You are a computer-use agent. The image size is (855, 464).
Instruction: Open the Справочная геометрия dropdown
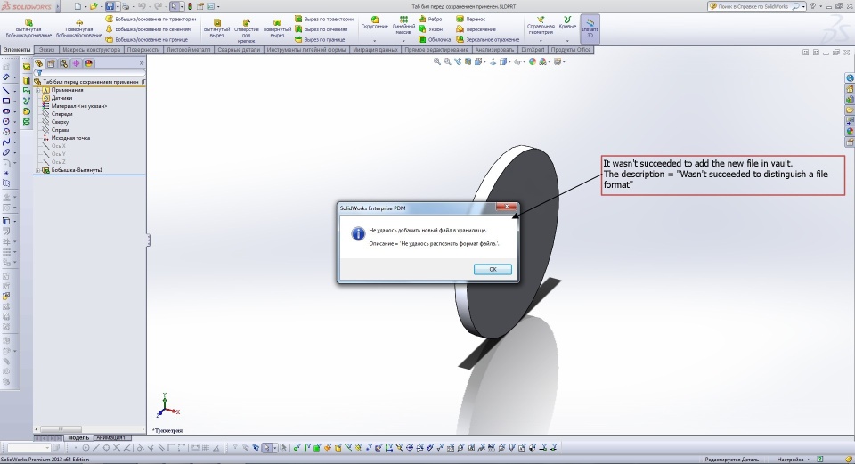(541, 41)
